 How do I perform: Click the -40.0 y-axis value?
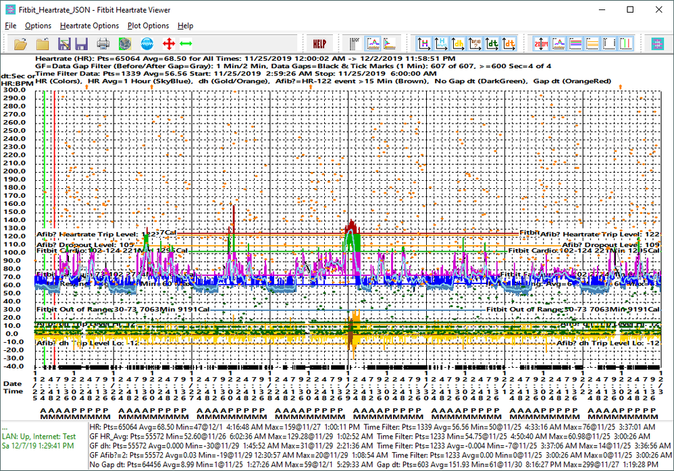(x=14, y=366)
